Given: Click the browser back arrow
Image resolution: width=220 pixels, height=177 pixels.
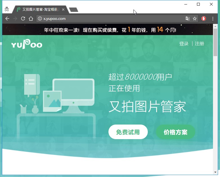Looking at the screenshot, I should pyautogui.click(x=7, y=19).
